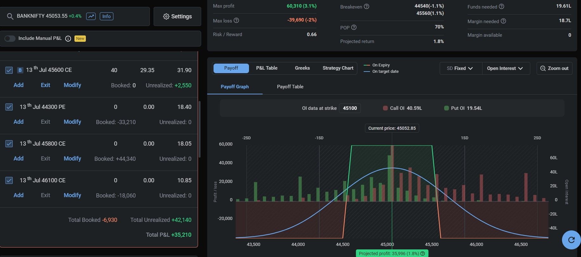Click Add for the 45800 CE position

pyautogui.click(x=18, y=159)
